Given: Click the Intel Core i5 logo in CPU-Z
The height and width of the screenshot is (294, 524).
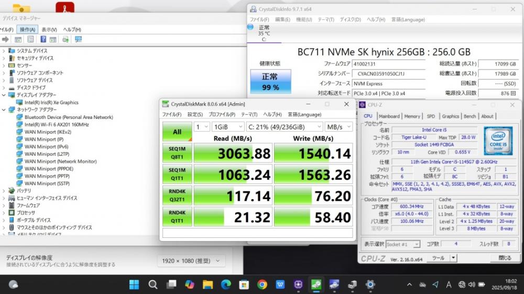Looking at the screenshot, I should pyautogui.click(x=499, y=140).
